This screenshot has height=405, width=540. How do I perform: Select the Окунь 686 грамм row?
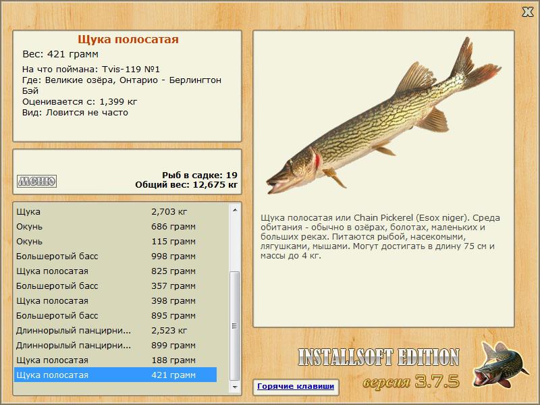pos(115,227)
